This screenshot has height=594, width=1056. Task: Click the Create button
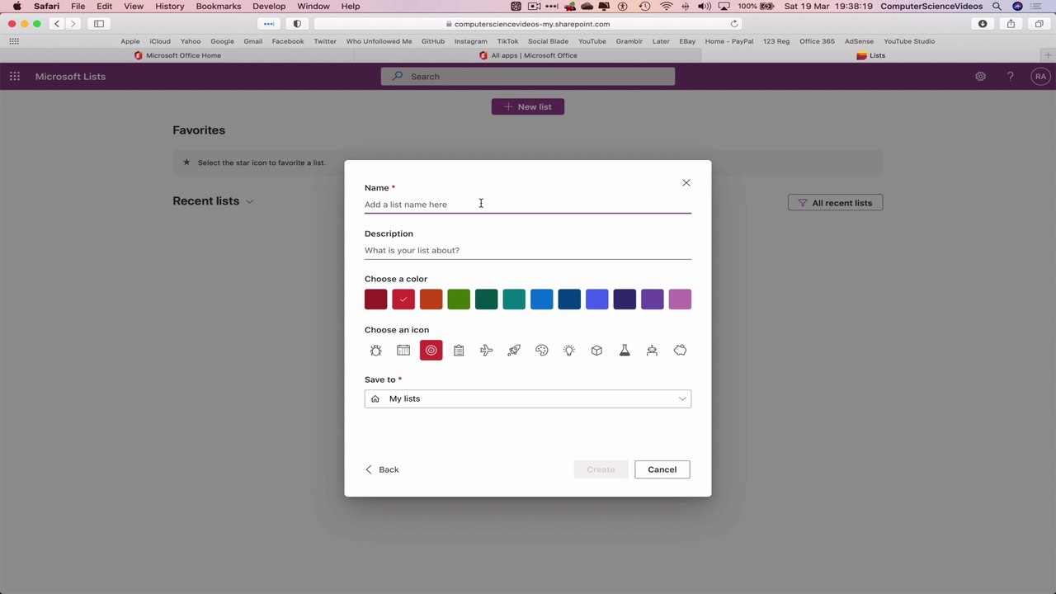[x=601, y=469]
